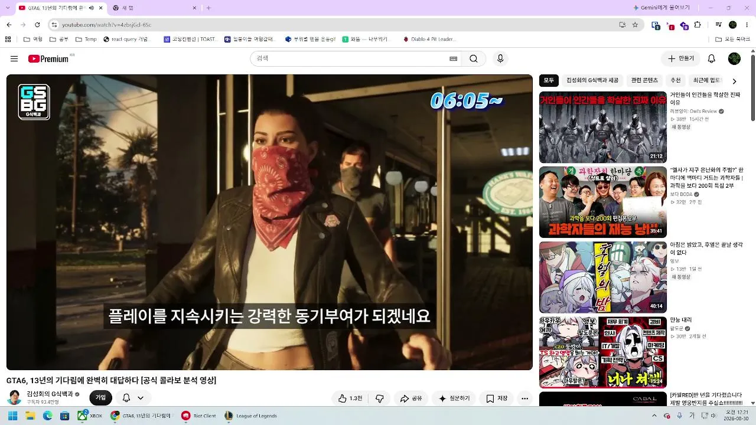Open the GSBG channel watermark logo
Screen dimensions: 756x425
coord(34,102)
